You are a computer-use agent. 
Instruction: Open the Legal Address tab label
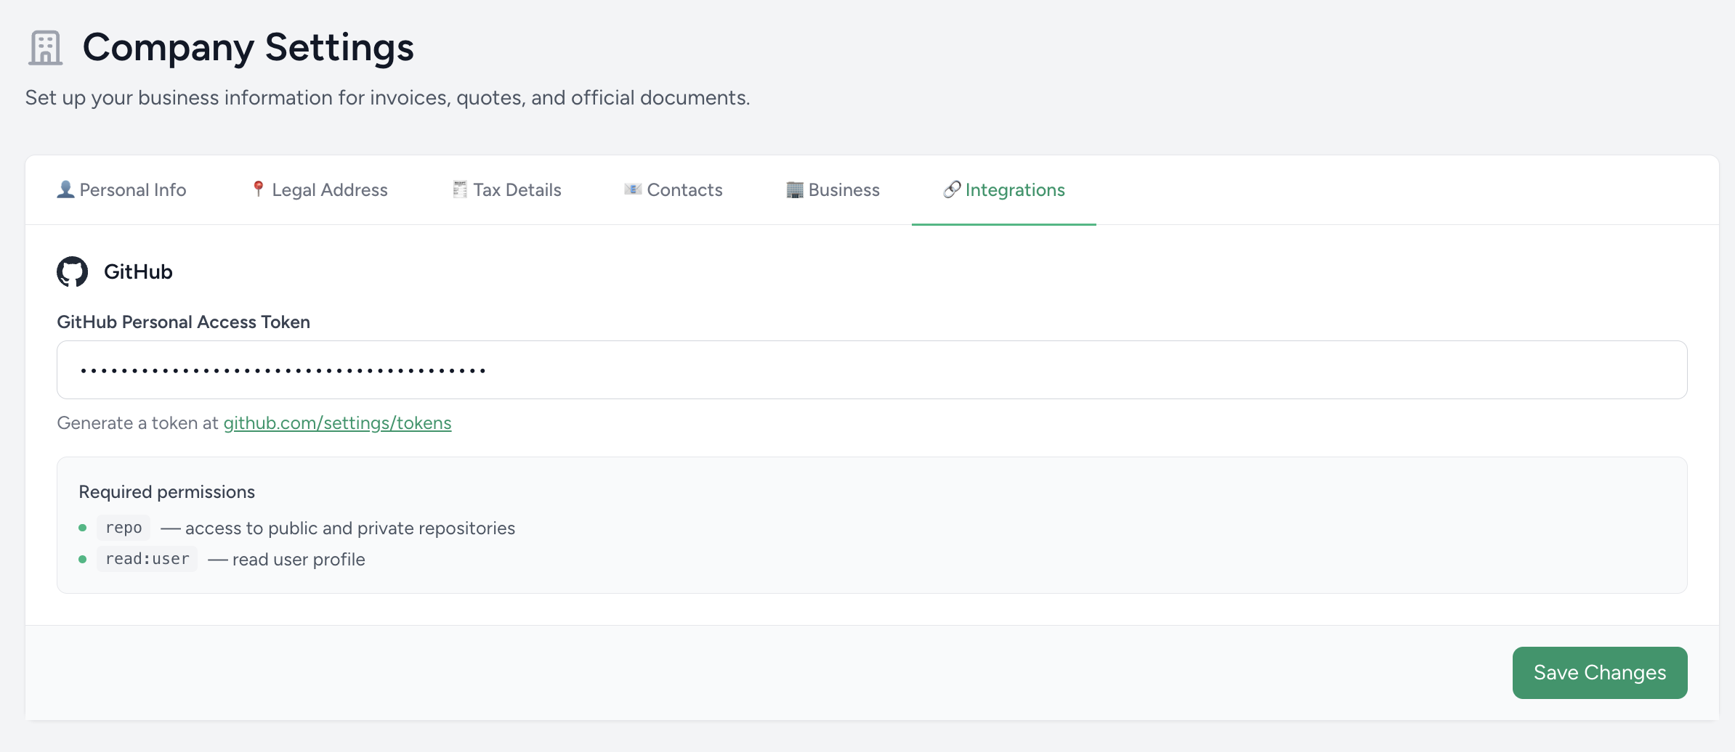pyautogui.click(x=330, y=190)
